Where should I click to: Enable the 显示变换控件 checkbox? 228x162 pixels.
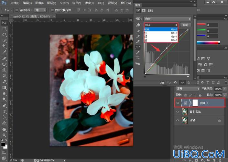tap(52, 10)
